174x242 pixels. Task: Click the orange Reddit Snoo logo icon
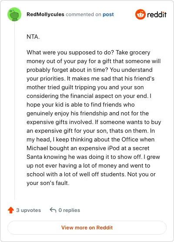click(141, 14)
